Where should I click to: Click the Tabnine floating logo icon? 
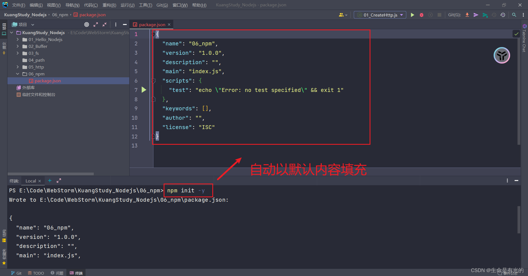[502, 55]
